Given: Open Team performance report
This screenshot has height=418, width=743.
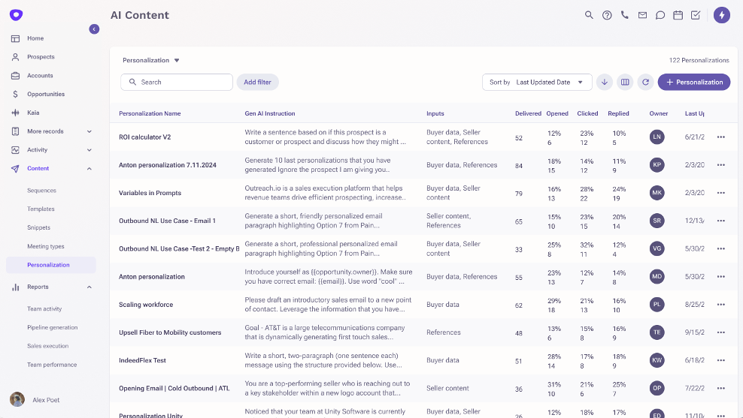Looking at the screenshot, I should [52, 365].
